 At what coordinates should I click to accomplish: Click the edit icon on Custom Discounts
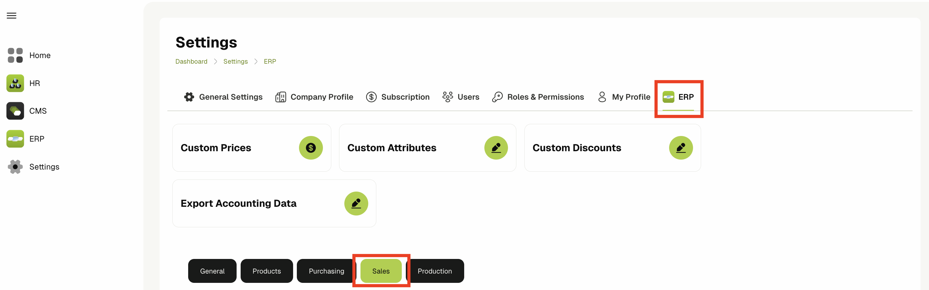[x=681, y=148]
